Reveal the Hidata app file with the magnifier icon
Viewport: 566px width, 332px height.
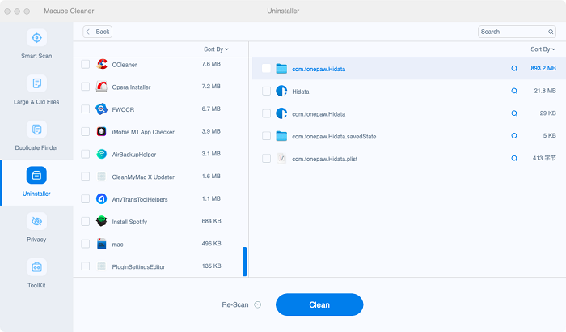[x=514, y=92]
